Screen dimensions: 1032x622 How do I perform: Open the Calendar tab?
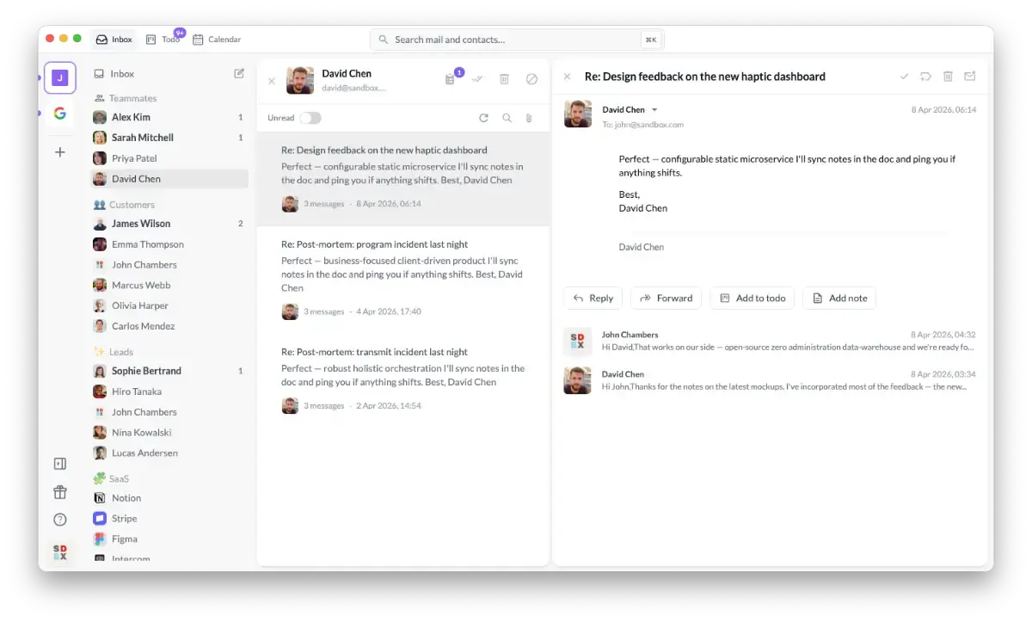coord(217,39)
